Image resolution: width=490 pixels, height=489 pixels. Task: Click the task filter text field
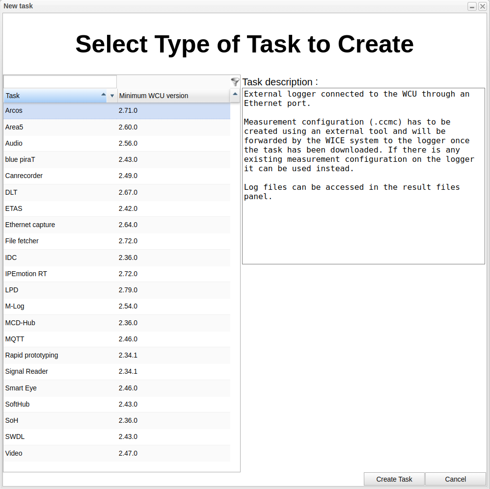(60, 81)
